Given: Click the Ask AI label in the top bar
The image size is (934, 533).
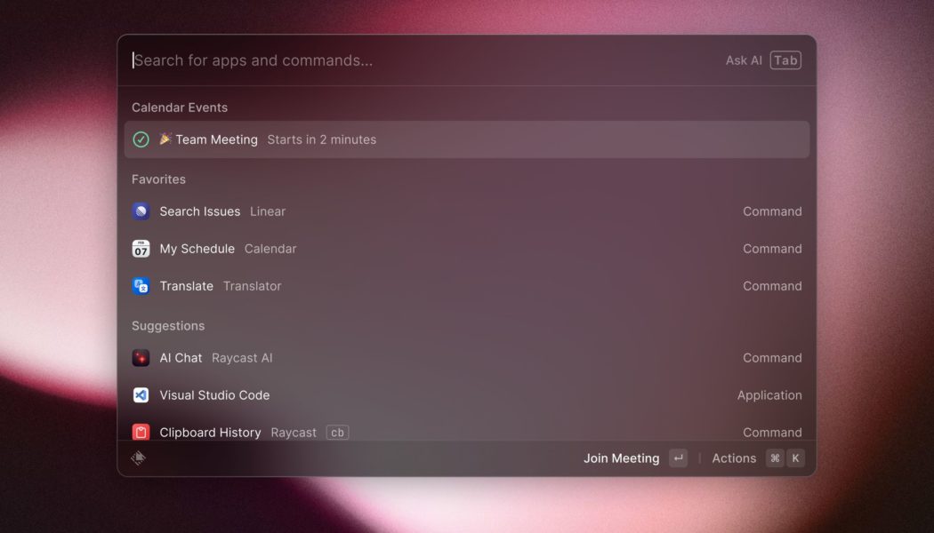Looking at the screenshot, I should tap(744, 60).
